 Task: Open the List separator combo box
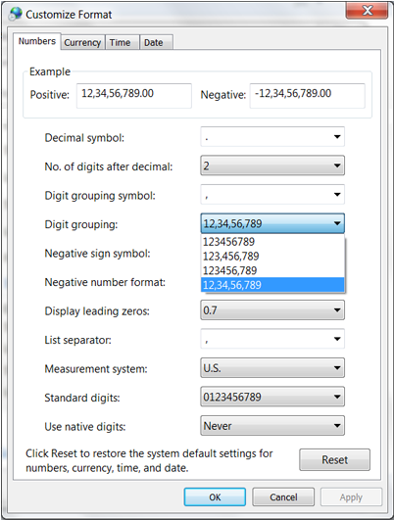(272, 339)
